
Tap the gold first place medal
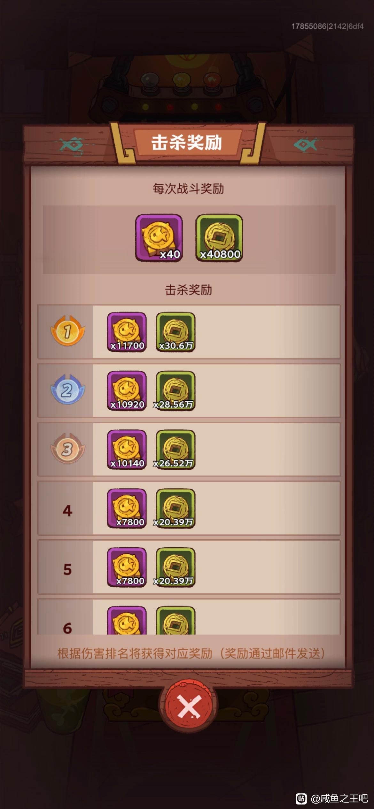(67, 331)
